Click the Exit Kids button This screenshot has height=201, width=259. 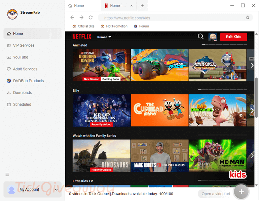233,37
